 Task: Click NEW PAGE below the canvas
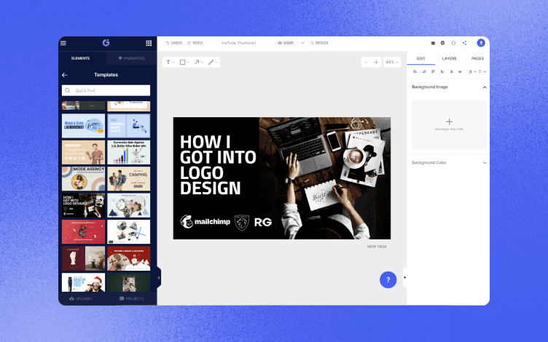[x=377, y=247]
